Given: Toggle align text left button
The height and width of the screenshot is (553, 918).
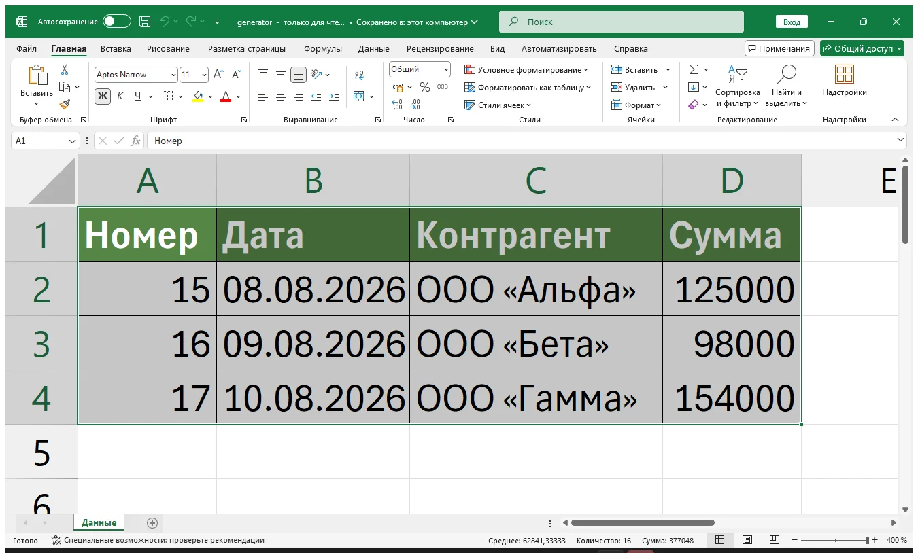Looking at the screenshot, I should 263,96.
